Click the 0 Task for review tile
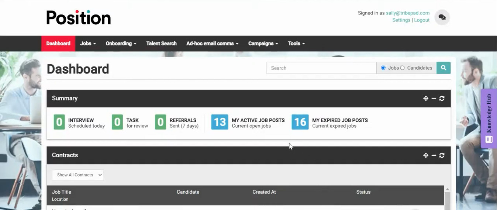 [117, 122]
